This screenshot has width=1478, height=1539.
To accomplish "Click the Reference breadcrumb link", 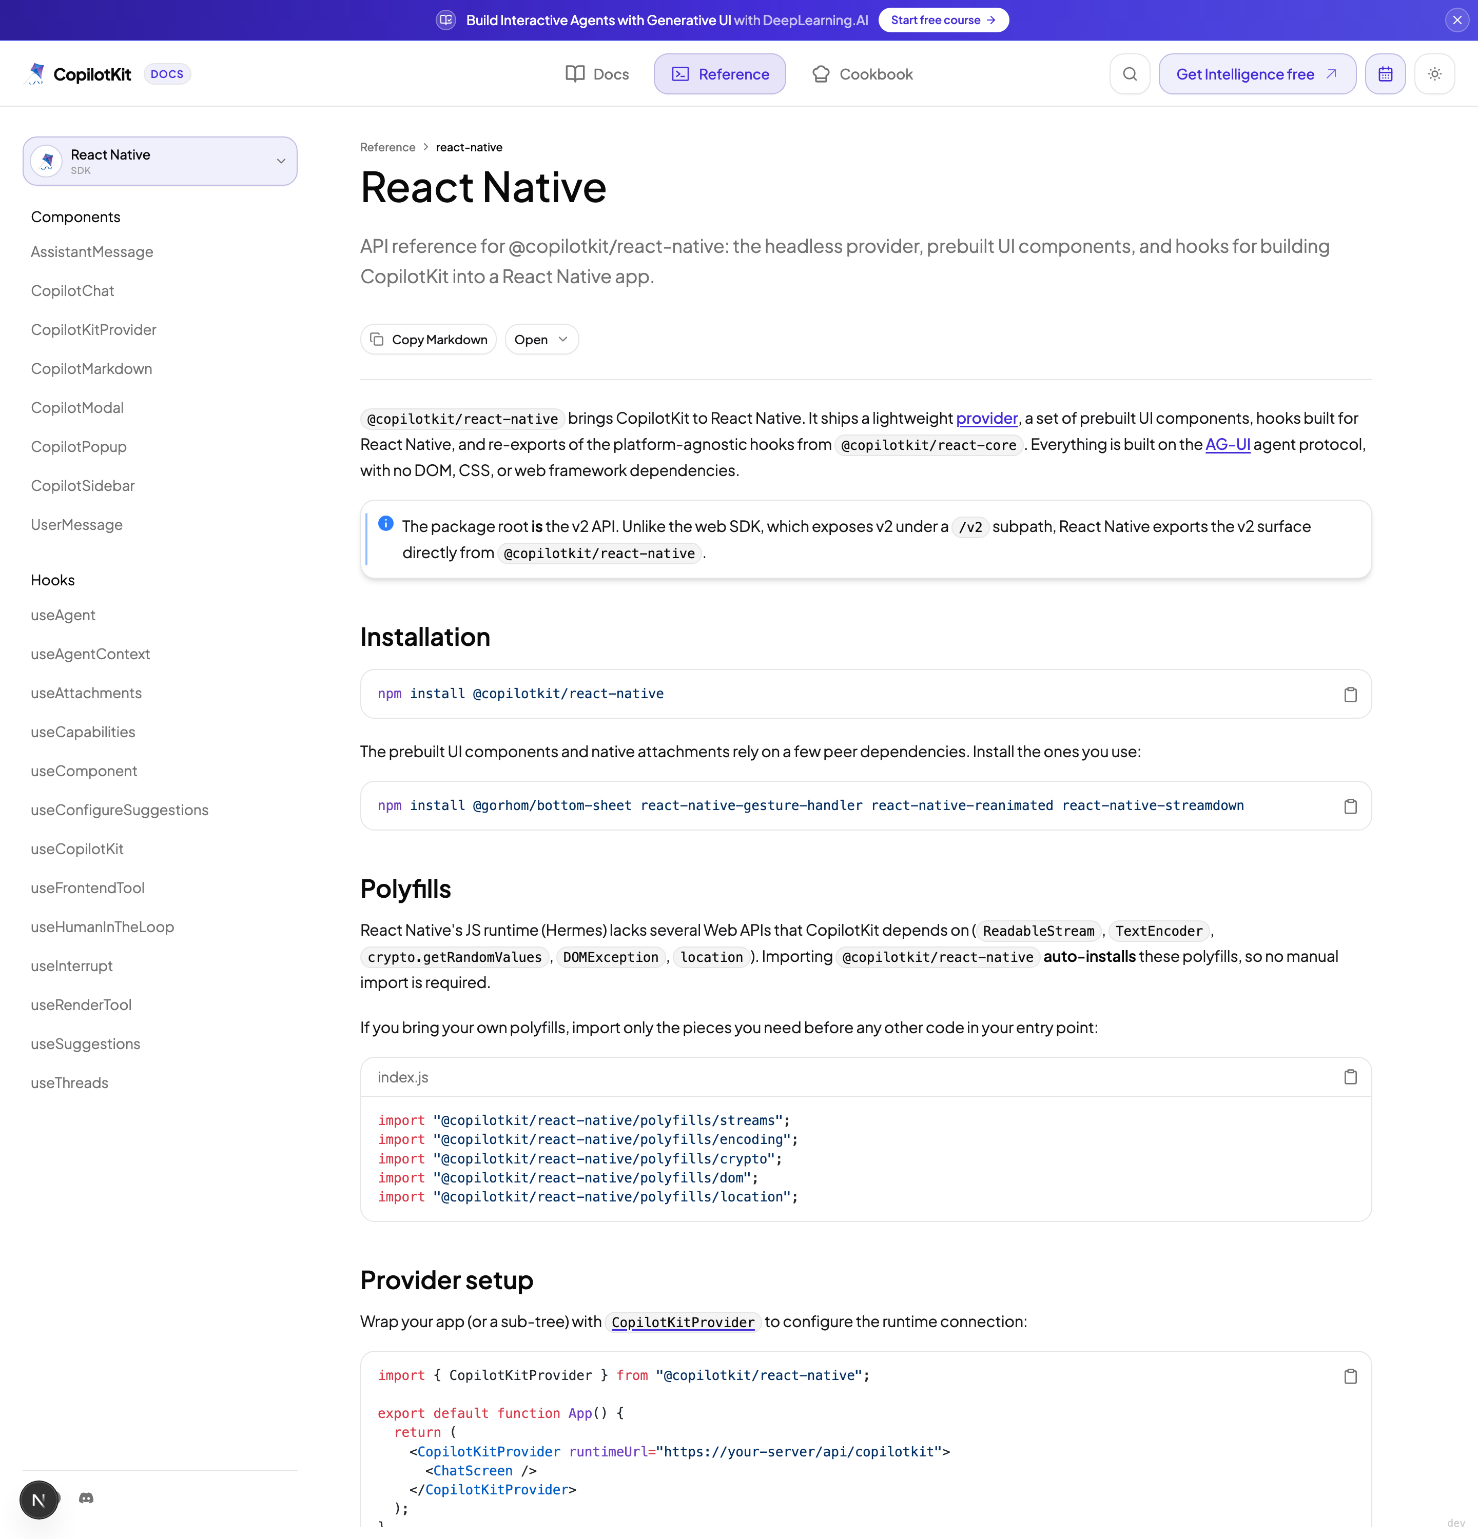I will [387, 148].
